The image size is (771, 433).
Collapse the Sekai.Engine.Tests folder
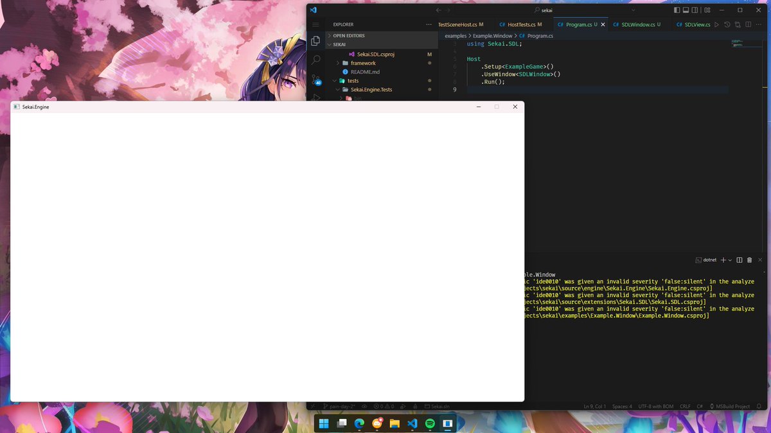[382, 90]
